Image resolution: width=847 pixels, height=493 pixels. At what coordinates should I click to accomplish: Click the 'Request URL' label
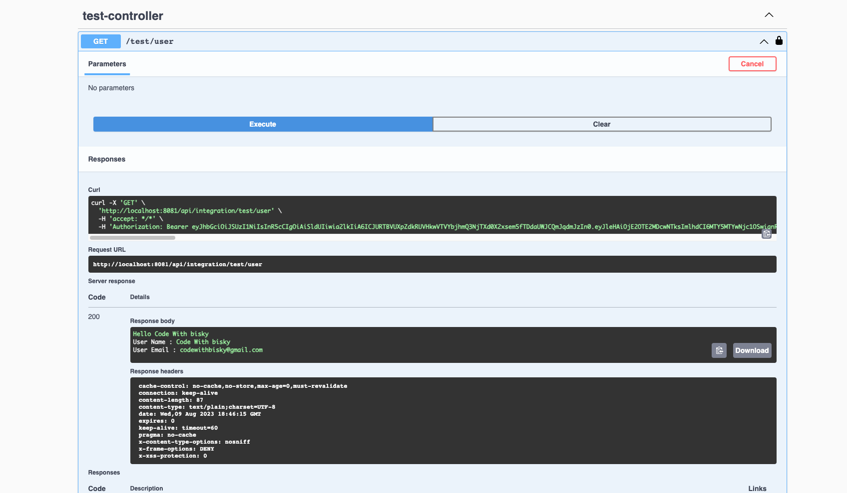(x=107, y=250)
